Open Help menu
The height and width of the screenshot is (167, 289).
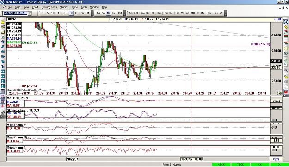(x=105, y=7)
